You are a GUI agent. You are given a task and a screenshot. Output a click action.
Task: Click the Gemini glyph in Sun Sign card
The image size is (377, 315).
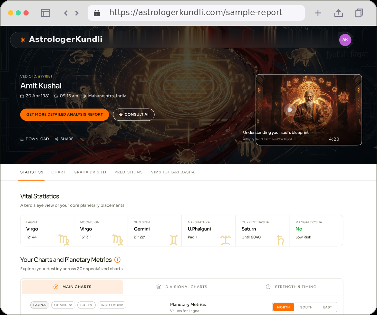[x=174, y=240]
